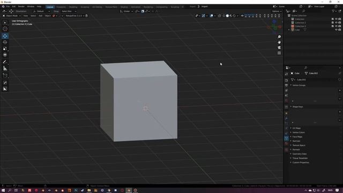This screenshot has height=193, width=343.
Task: Hide Collection 2 via its eye icon
Action: (336, 23)
